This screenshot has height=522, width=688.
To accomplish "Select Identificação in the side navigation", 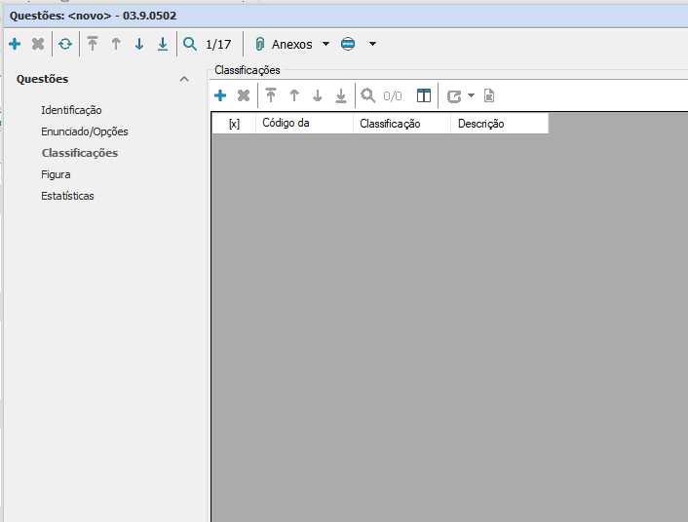I will click(x=71, y=110).
